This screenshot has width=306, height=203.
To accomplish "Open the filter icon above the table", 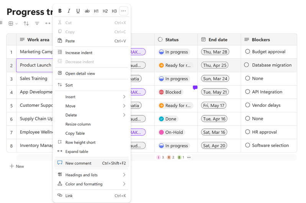I will click(37, 23).
